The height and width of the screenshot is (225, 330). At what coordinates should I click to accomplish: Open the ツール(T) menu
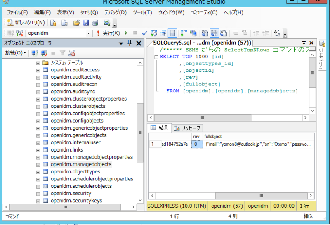[142, 12]
